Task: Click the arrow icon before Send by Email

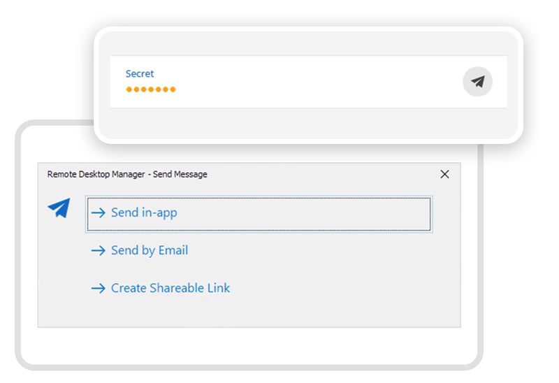Action: [x=98, y=250]
